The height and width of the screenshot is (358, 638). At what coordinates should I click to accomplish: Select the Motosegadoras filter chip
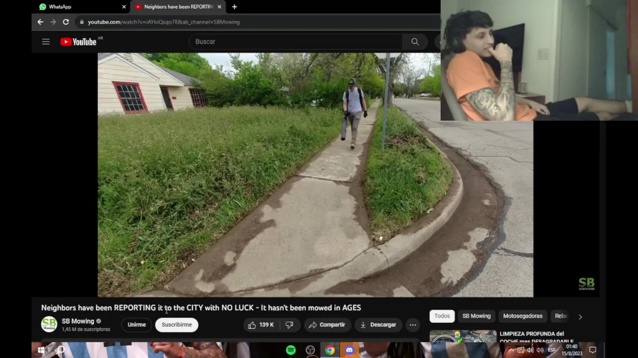(522, 316)
